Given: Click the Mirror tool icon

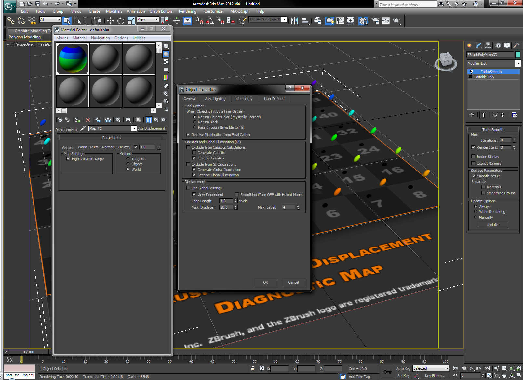Looking at the screenshot, I should 294,21.
